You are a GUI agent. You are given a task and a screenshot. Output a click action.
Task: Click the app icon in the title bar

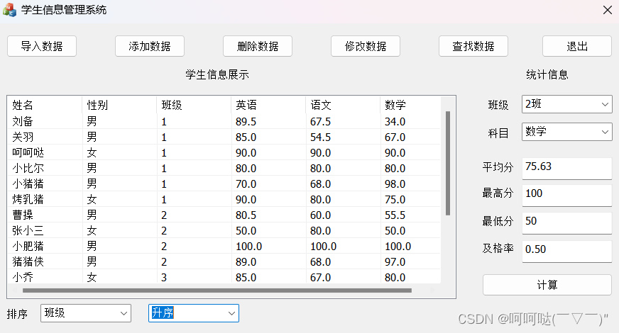(x=9, y=10)
